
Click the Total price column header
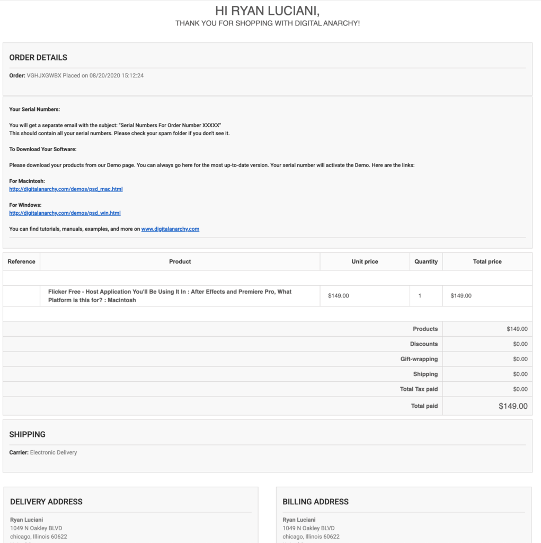[487, 261]
